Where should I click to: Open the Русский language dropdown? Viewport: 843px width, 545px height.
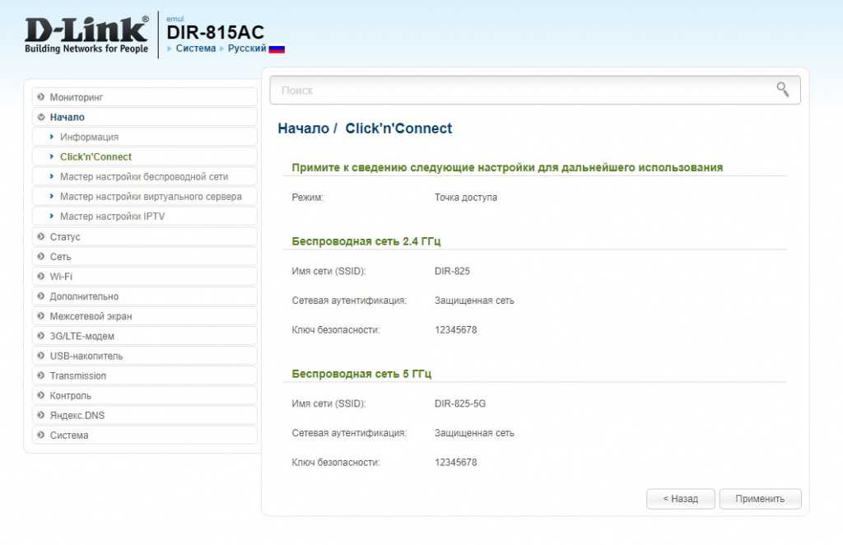pyautogui.click(x=247, y=49)
